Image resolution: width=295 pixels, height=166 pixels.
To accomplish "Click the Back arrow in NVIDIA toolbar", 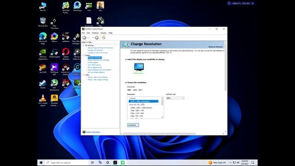I will [84, 38].
